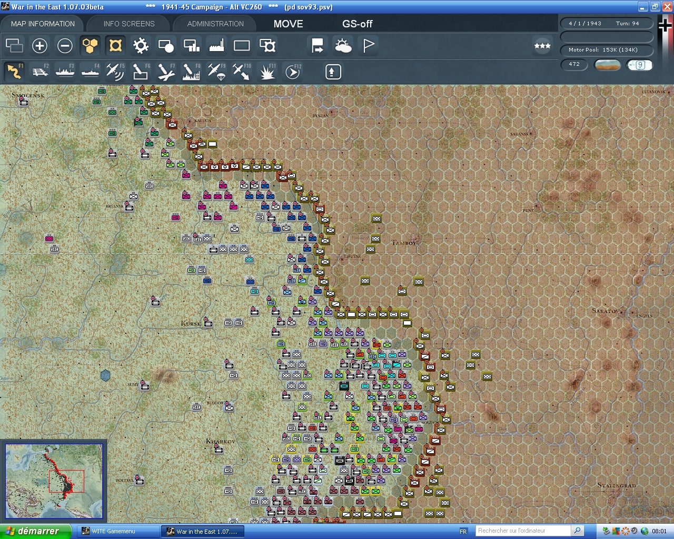
Task: Select the F3 naval transport mode
Action: 65,72
